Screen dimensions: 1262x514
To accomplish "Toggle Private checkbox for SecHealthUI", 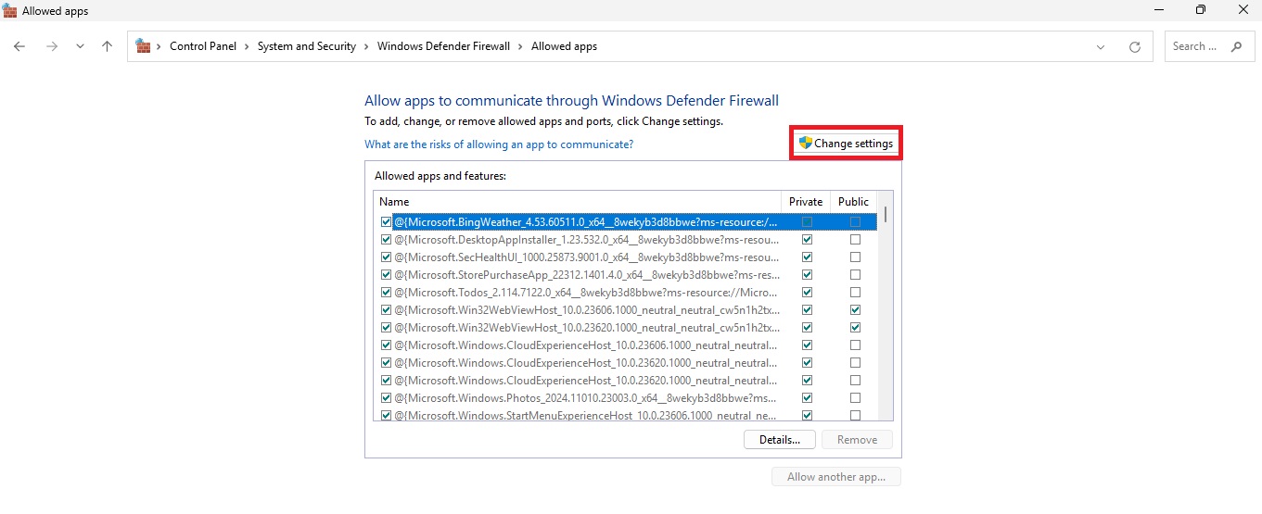I will click(x=807, y=257).
